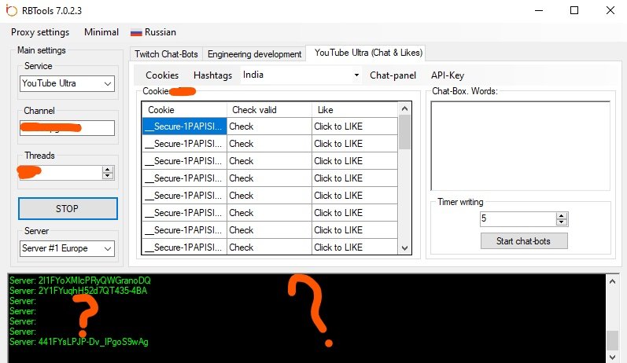The width and height of the screenshot is (627, 363).
Task: Increase the Timer writing value with up arrow
Action: point(561,216)
